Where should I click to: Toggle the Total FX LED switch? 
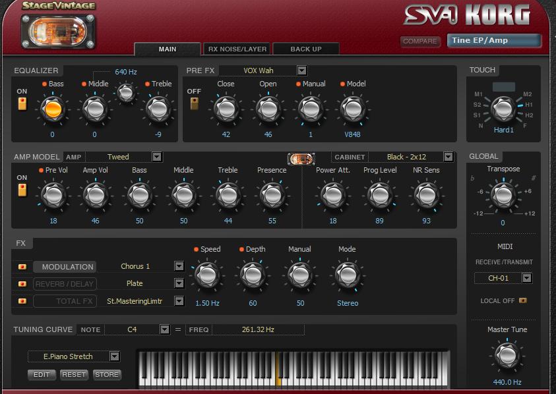(x=22, y=301)
